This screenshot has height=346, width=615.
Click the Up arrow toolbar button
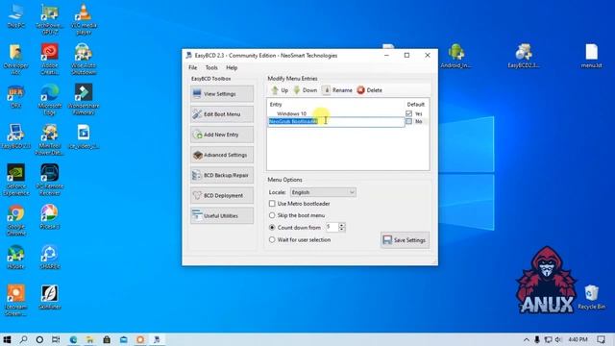pos(280,90)
